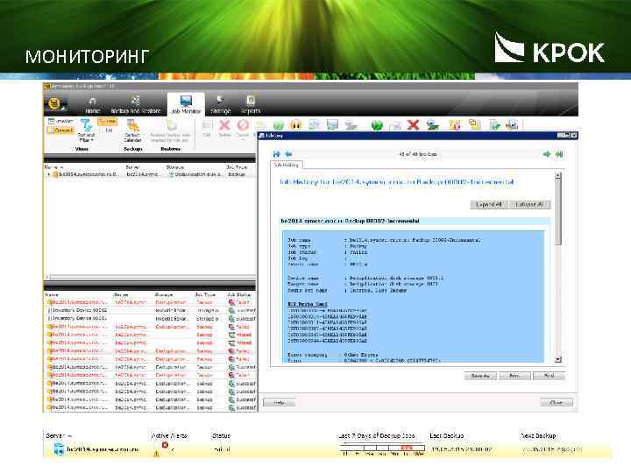631x473 pixels.
Task: Sort upper jobs list by Job Type header
Action: pos(237,167)
